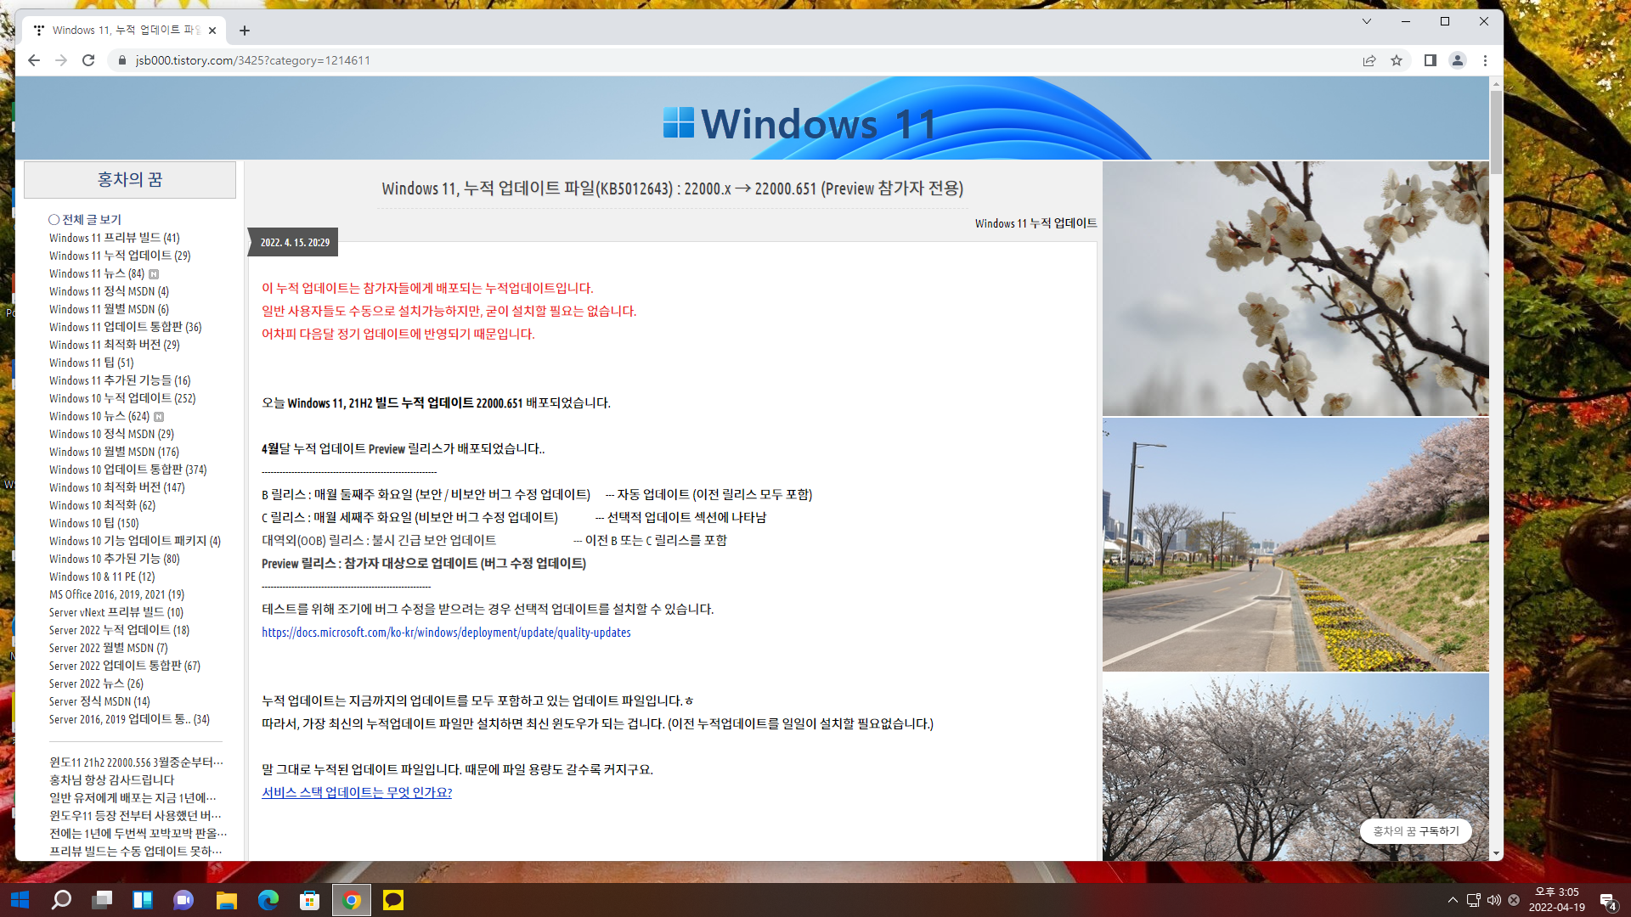Open the tab search dropdown arrow
Screen dimensions: 1631x917
tap(1367, 21)
